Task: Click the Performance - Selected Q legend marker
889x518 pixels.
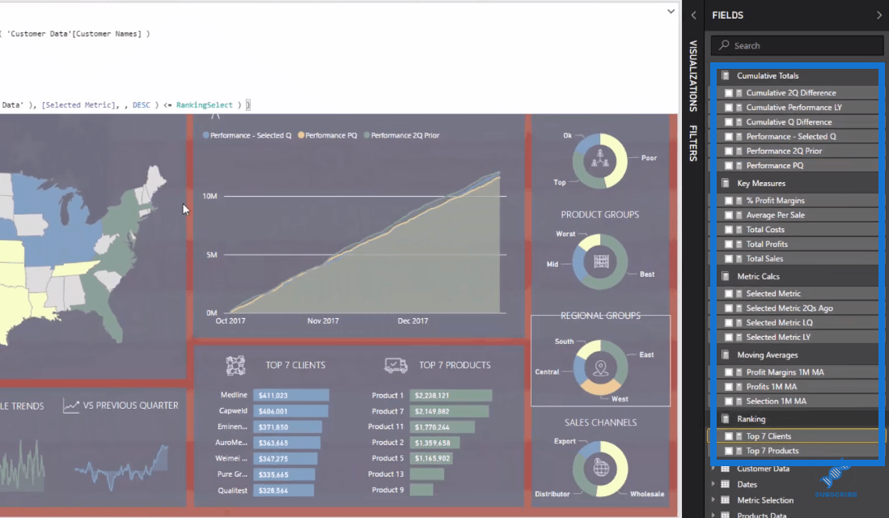Action: pyautogui.click(x=205, y=135)
